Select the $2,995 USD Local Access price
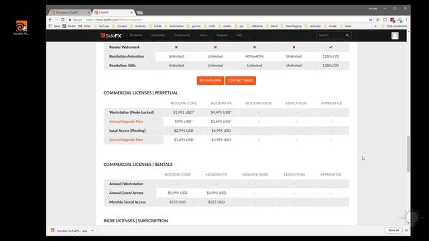The width and height of the screenshot is (429, 241). pyautogui.click(x=184, y=131)
